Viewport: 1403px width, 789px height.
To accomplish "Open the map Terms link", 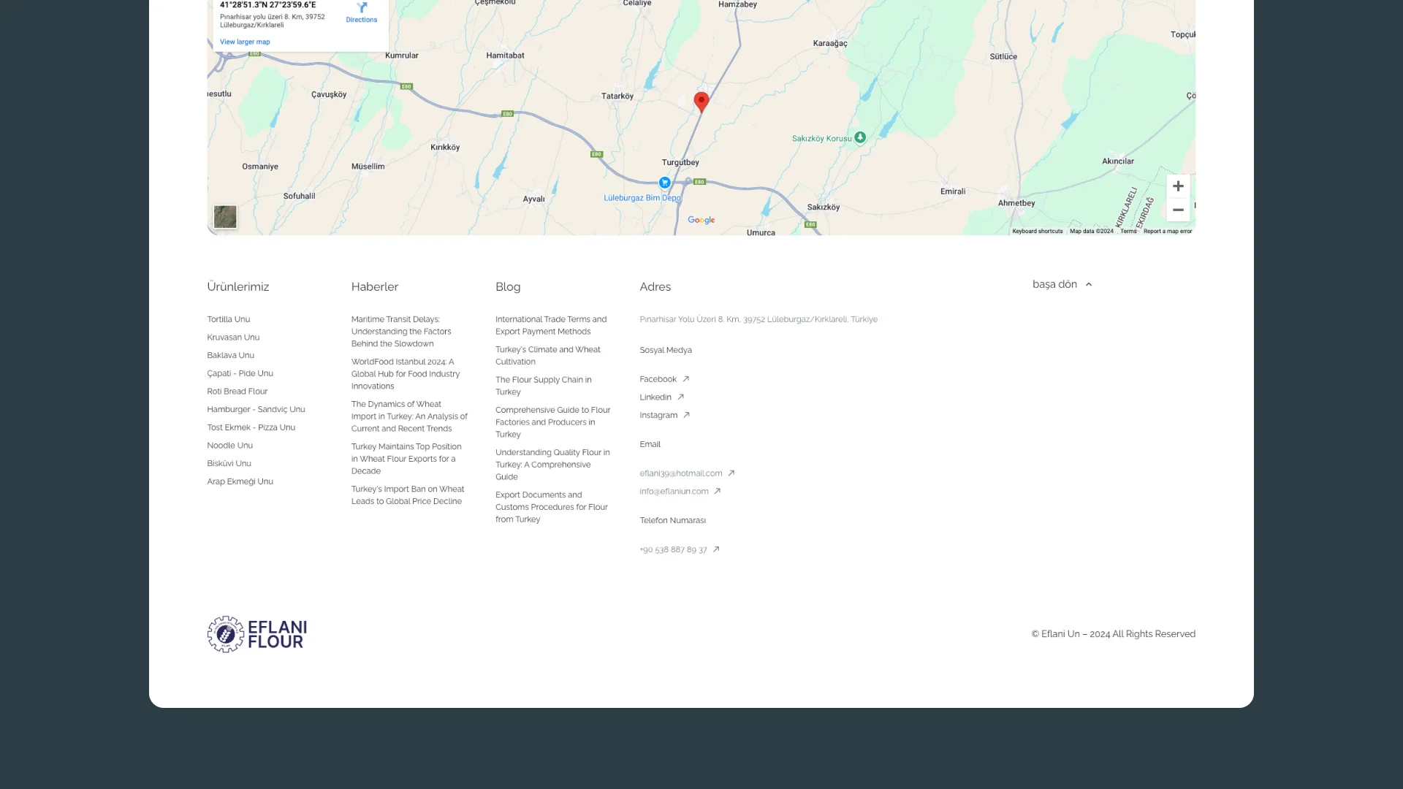I will pos(1128,231).
